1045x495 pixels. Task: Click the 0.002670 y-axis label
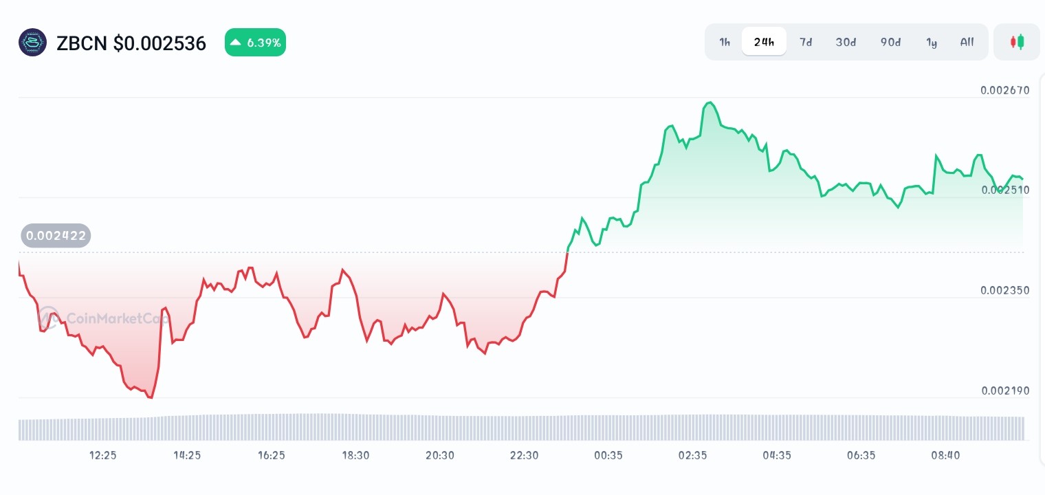pyautogui.click(x=1005, y=90)
